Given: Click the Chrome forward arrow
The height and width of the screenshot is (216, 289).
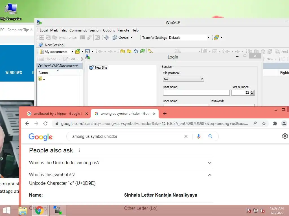Looking at the screenshot, I should click(36, 123).
